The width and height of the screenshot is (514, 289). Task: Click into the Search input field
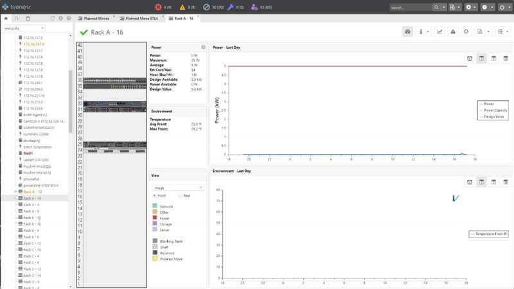pos(409,7)
